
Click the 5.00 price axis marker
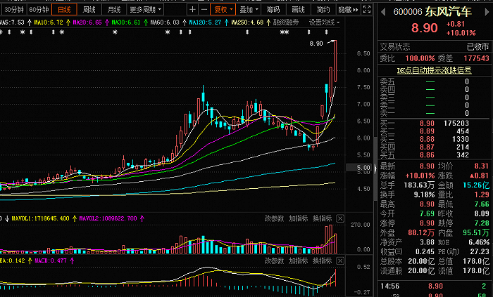click(359, 168)
